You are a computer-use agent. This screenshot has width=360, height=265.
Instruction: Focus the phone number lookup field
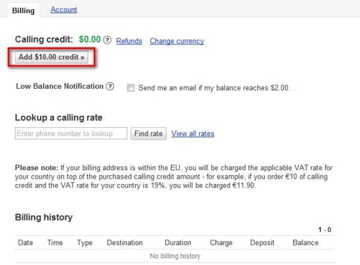tap(71, 134)
